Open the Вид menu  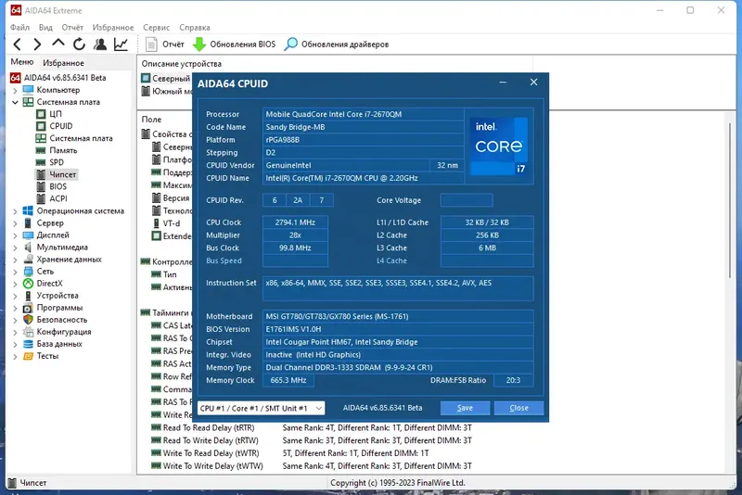click(45, 28)
